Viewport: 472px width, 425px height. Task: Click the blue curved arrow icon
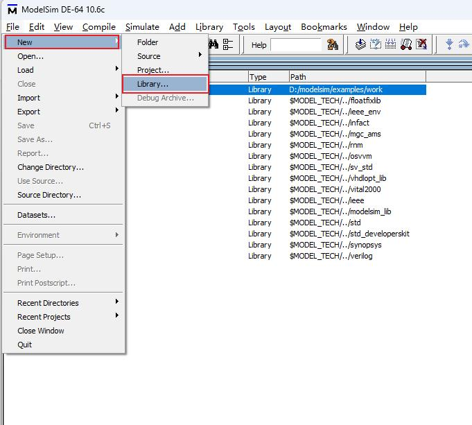pos(464,44)
